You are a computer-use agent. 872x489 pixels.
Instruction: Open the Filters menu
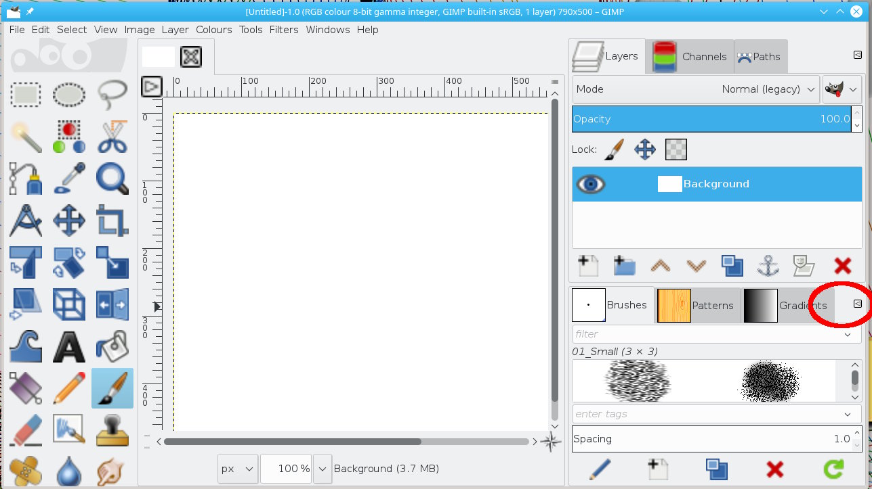(284, 30)
